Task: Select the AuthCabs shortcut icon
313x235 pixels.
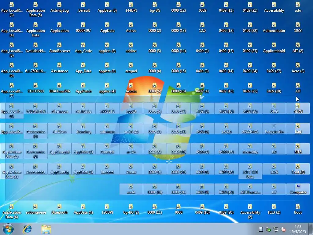Action: point(83,109)
